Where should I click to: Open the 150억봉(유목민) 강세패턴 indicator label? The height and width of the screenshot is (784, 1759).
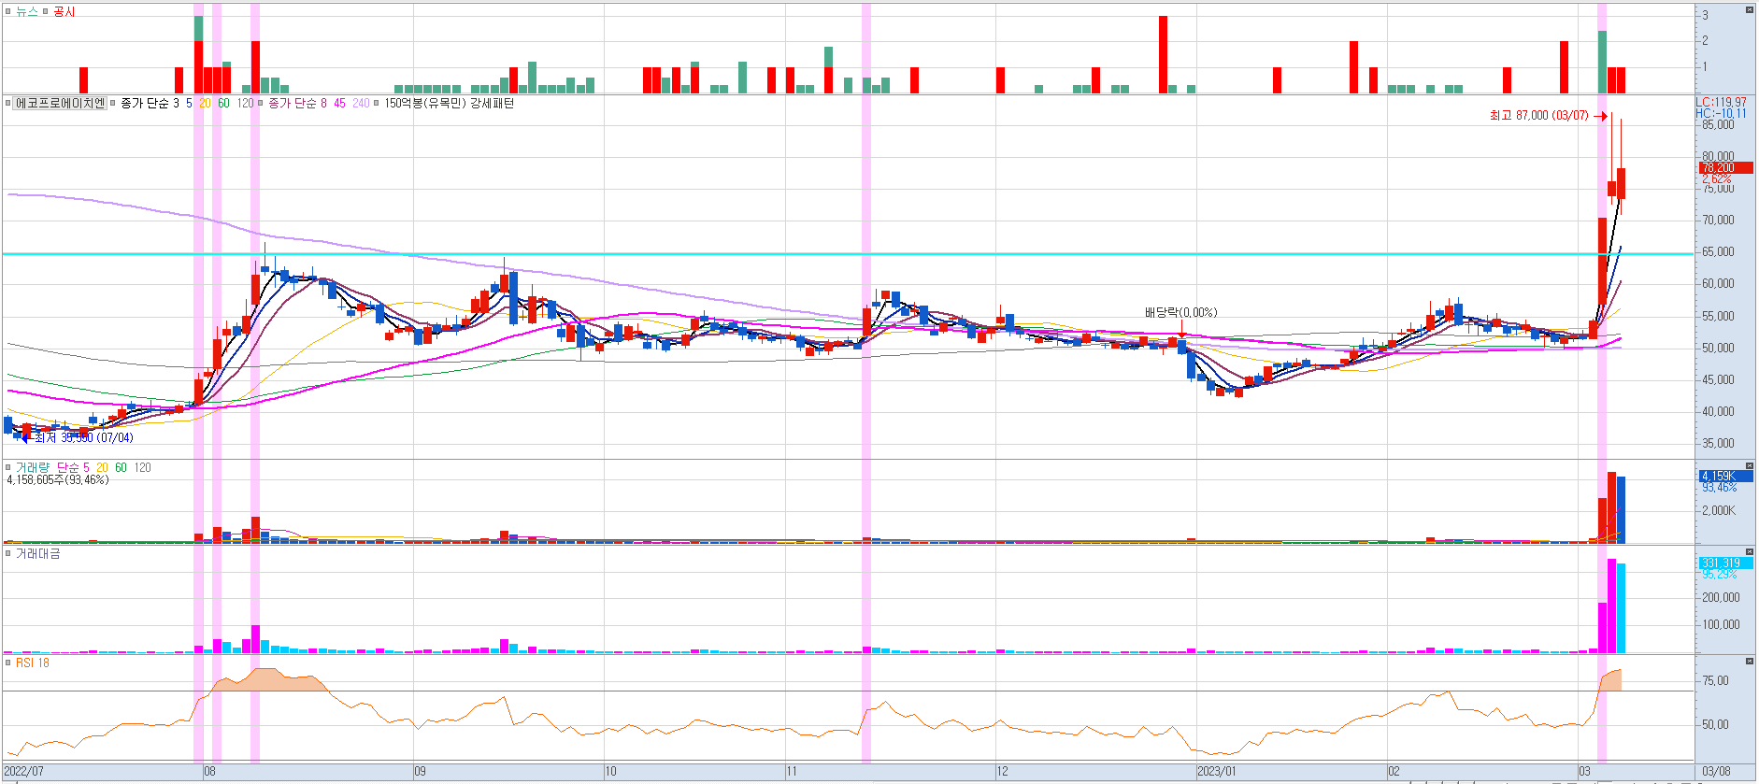pyautogui.click(x=449, y=103)
